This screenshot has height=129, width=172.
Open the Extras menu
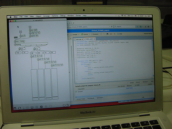click(x=78, y=16)
